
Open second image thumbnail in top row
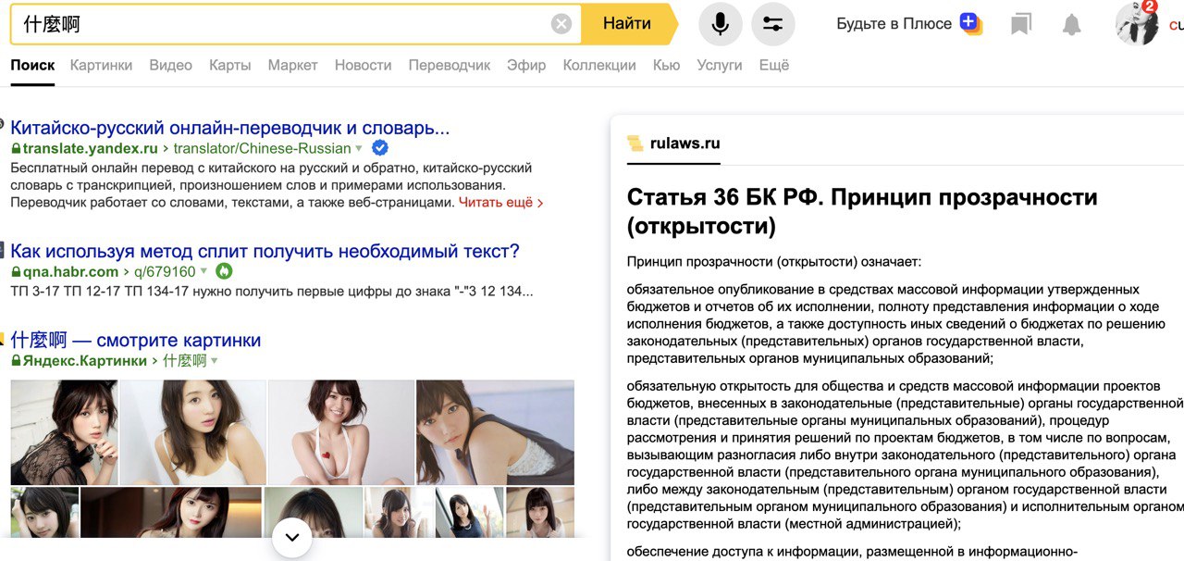pyautogui.click(x=192, y=432)
